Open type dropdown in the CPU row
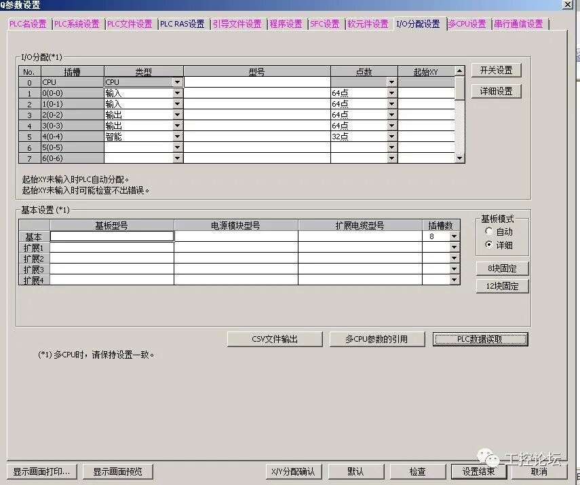This screenshot has width=580, height=485. (178, 82)
